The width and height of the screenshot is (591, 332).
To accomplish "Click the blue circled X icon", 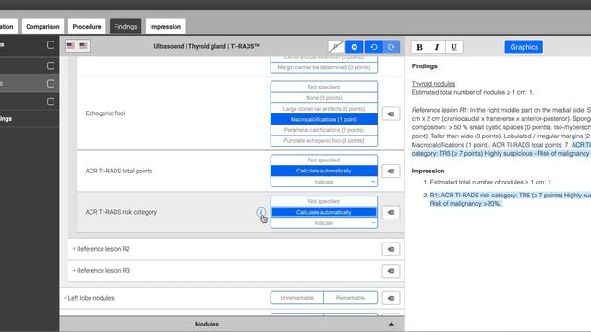I will pos(355,47).
